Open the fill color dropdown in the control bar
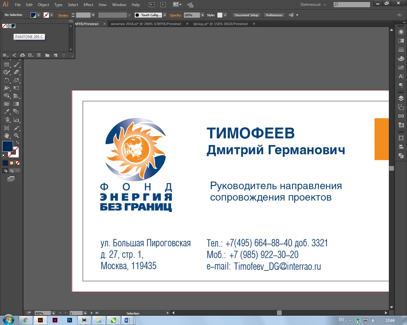Image resolution: width=407 pixels, height=325 pixels. 38,15
